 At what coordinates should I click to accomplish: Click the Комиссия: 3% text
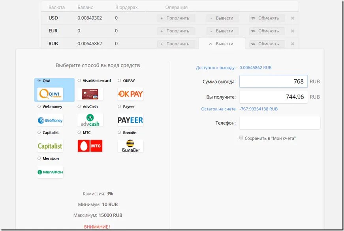pyautogui.click(x=98, y=194)
